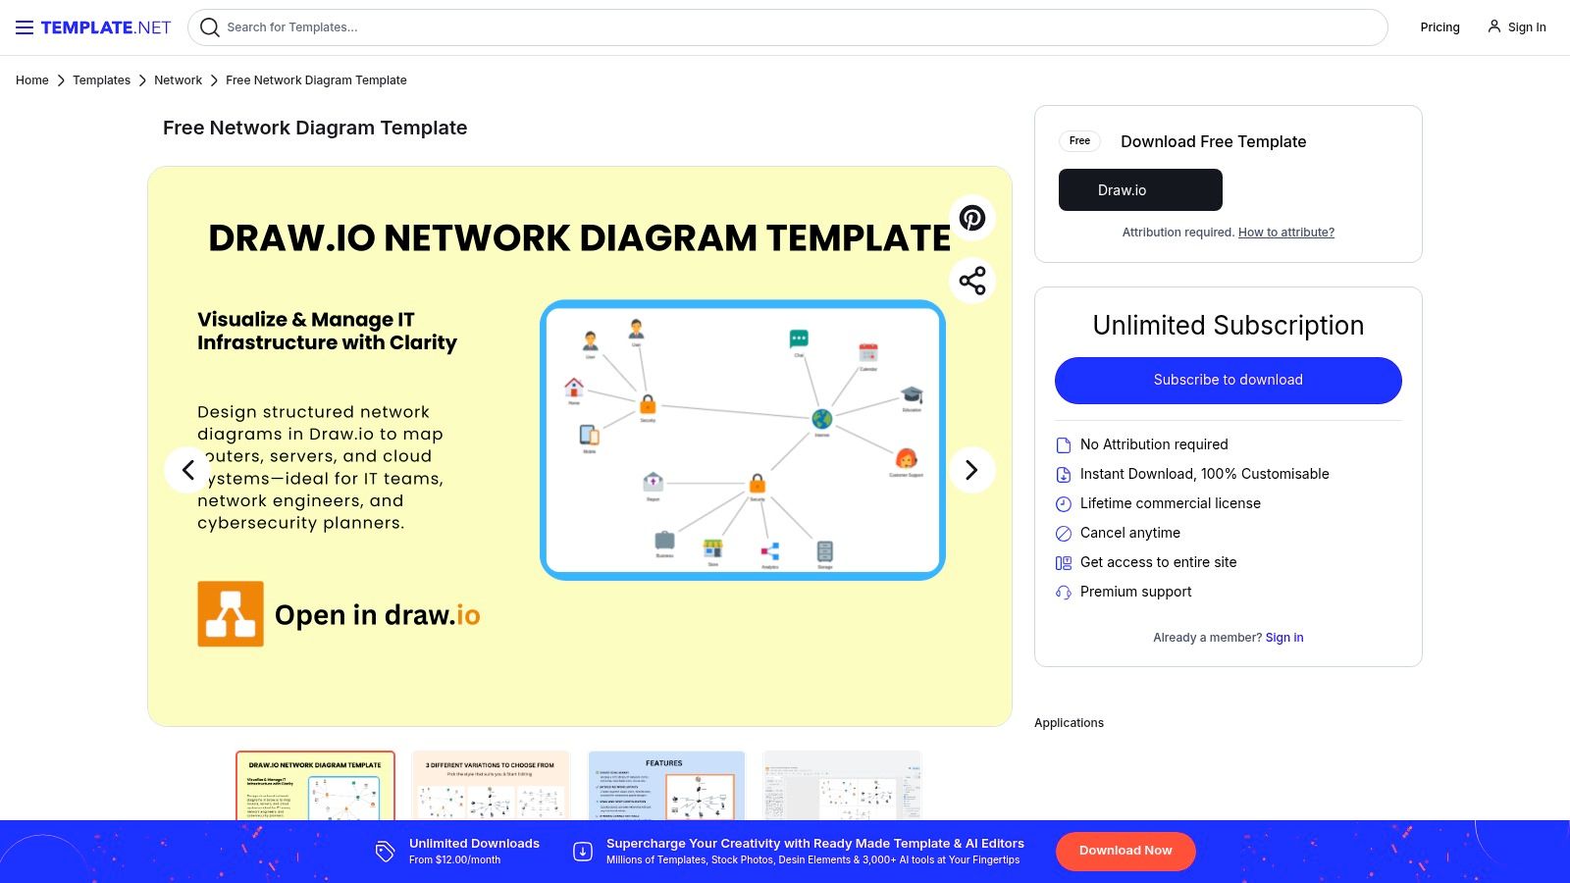Share image on Pinterest icon

(x=972, y=218)
